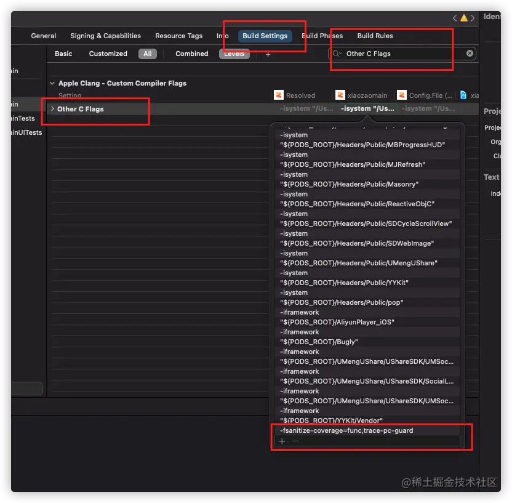The image size is (512, 503).
Task: Select xiaozaomain column value -isystem
Action: pyautogui.click(x=367, y=109)
